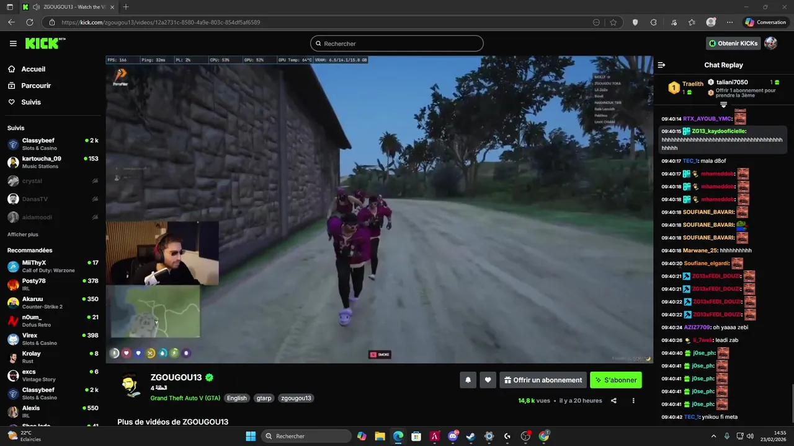Open the Edge tracking shield icon
Image resolution: width=794 pixels, height=446 pixels.
tap(635, 22)
